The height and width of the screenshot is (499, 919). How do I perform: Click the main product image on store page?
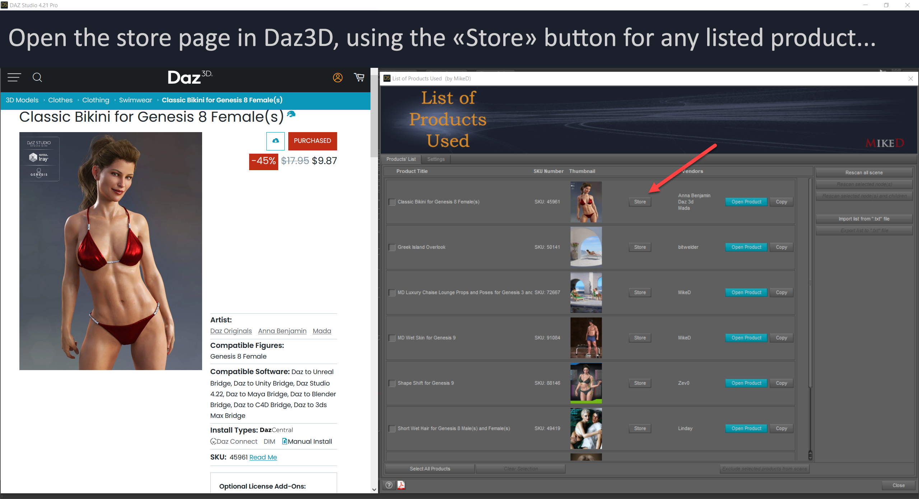111,251
